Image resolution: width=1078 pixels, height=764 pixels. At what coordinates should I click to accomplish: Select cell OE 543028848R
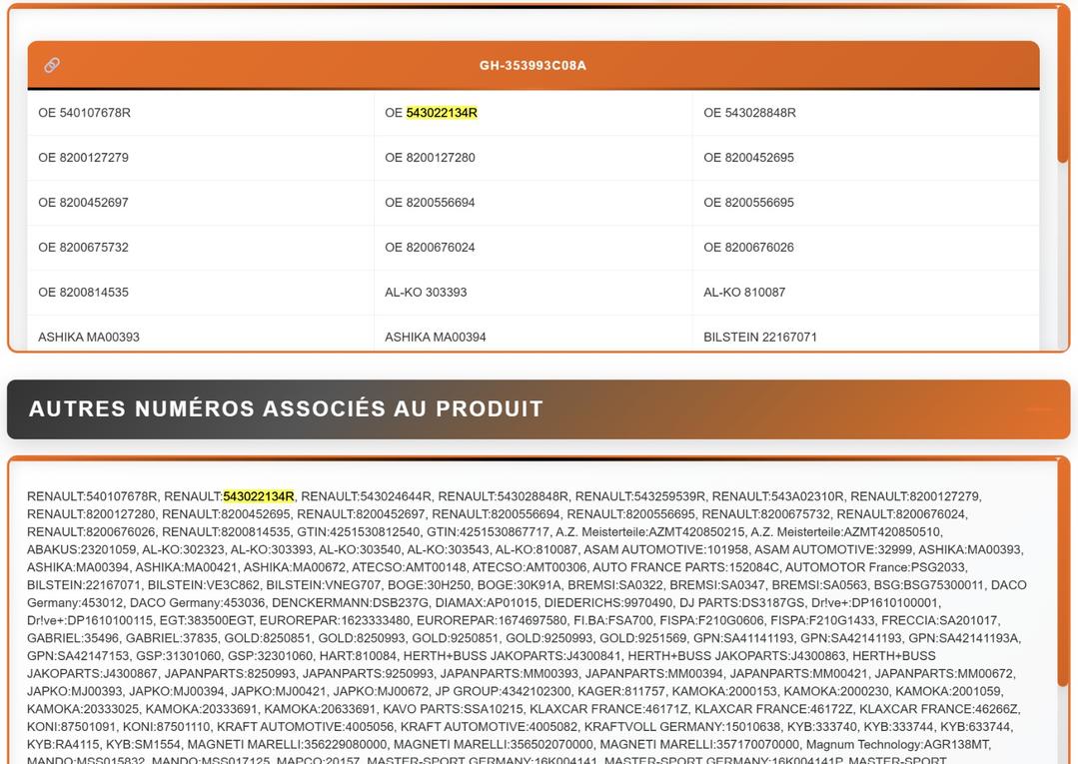coord(865,113)
